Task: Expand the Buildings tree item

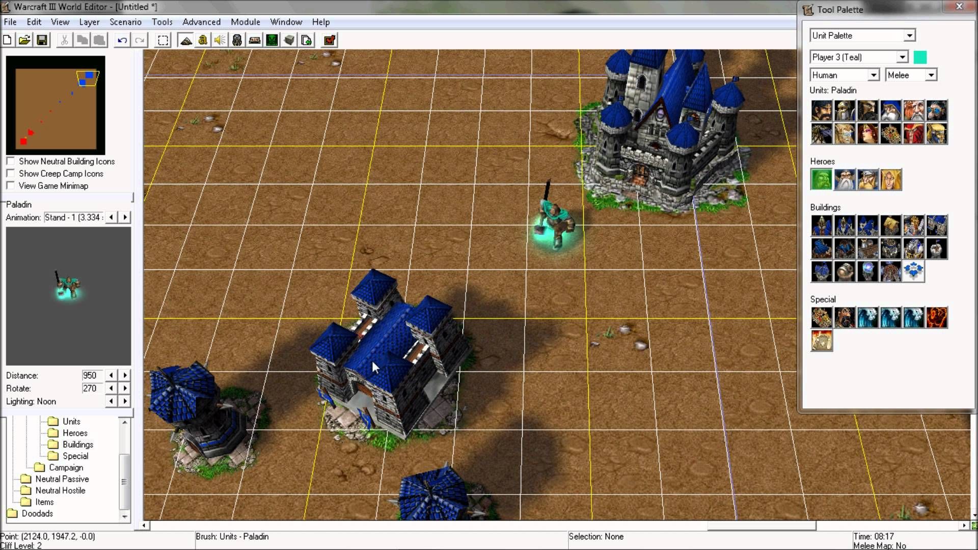Action: (x=77, y=444)
